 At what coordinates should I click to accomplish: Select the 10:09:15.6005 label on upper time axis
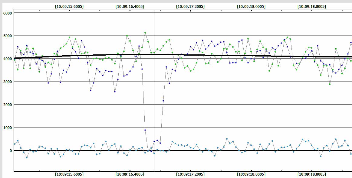click(x=69, y=7)
